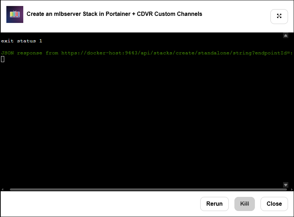This screenshot has height=217, width=294.
Task: Click the horizontal scrollbar thumb
Action: (x=148, y=189)
